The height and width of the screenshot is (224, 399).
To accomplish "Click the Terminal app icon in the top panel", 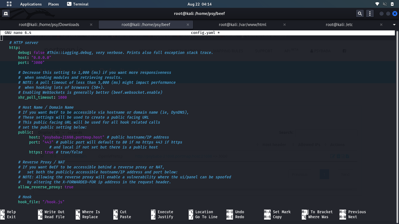I will pos(69,4).
